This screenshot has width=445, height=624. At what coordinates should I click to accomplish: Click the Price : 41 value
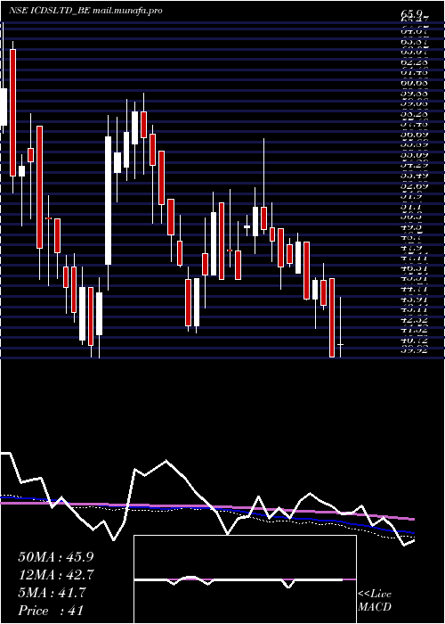pos(51,611)
